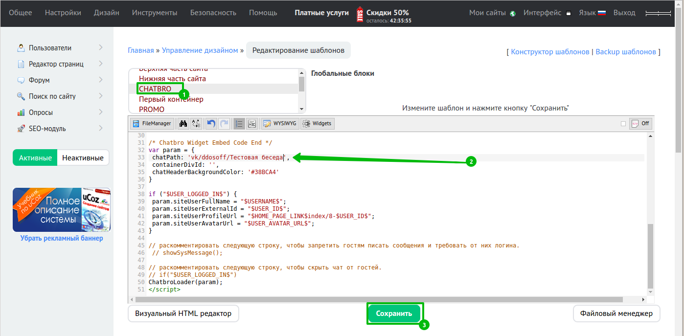
Task: Click the red SALE tag icon
Action: point(360,14)
